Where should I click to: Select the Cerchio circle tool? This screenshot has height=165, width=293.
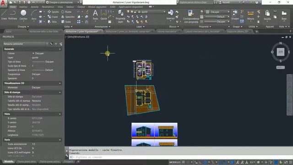tap(23, 15)
